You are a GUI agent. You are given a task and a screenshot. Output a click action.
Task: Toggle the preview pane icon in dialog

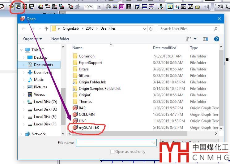205,39
